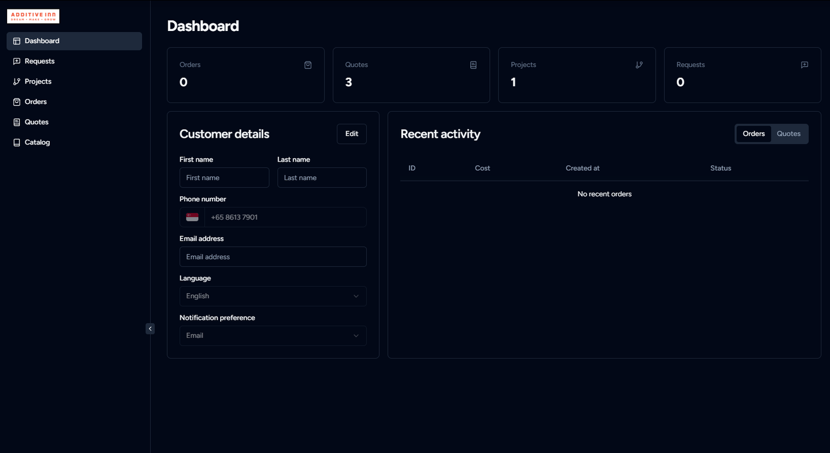Open the Language dropdown set to English

point(272,296)
